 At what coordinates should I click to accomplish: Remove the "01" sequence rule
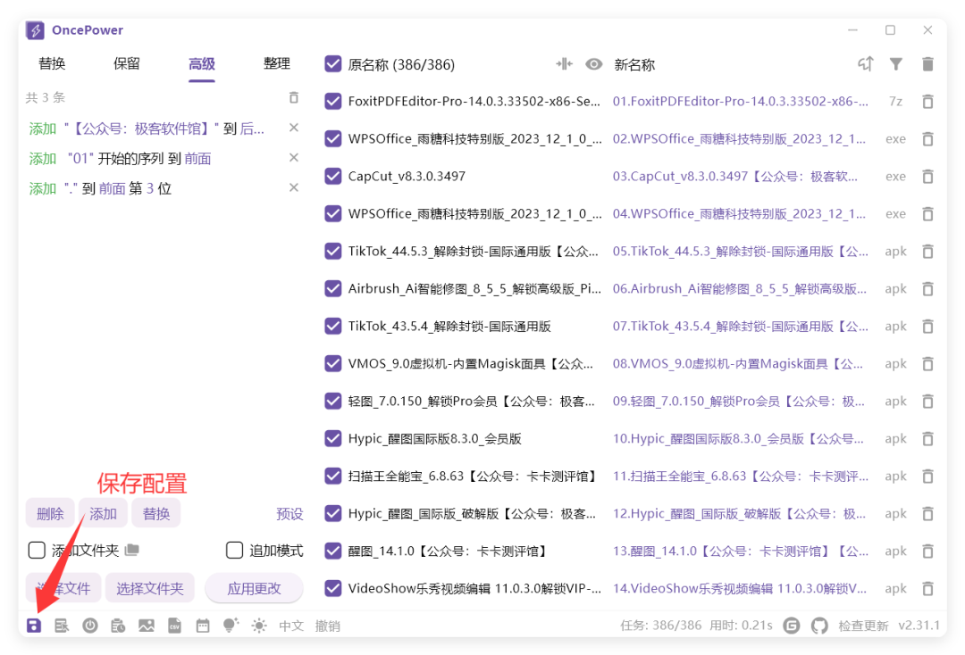click(294, 157)
